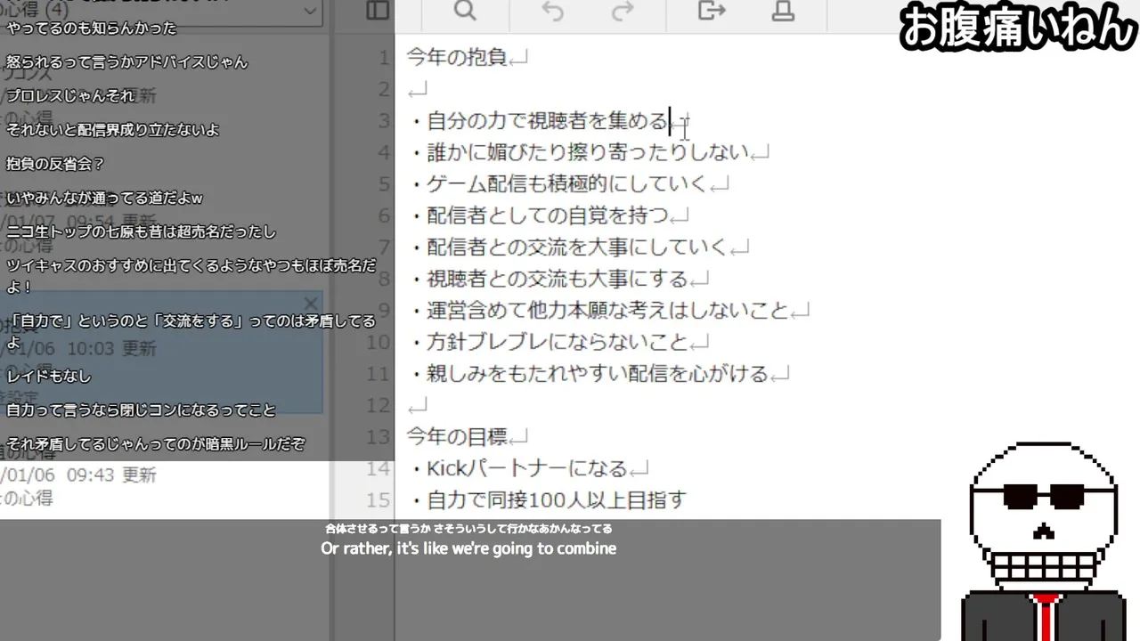Click the line 親しみをもたれやすい配信を心がける

pyautogui.click(x=590, y=374)
